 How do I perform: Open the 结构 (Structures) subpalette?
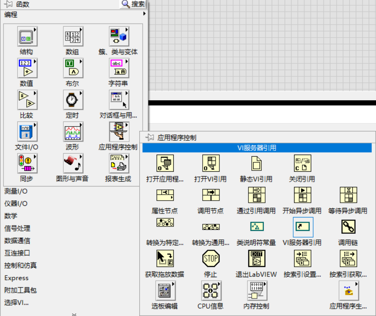point(27,36)
